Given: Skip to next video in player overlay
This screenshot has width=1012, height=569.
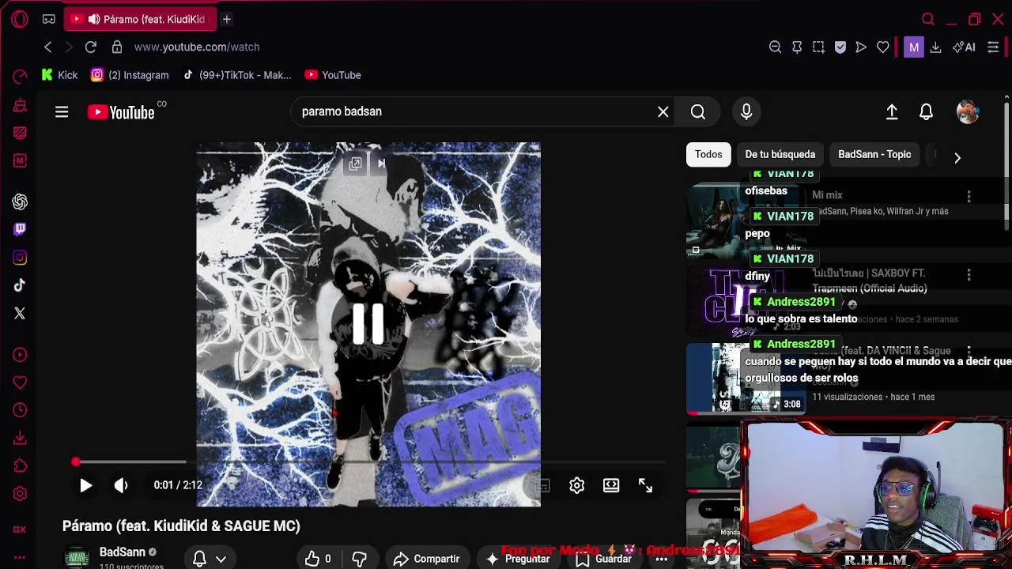Looking at the screenshot, I should click(x=381, y=164).
